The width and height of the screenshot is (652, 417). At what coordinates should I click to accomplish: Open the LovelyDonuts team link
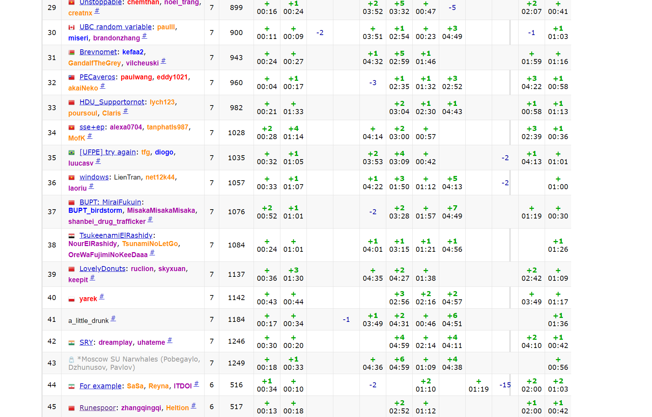pyautogui.click(x=102, y=269)
